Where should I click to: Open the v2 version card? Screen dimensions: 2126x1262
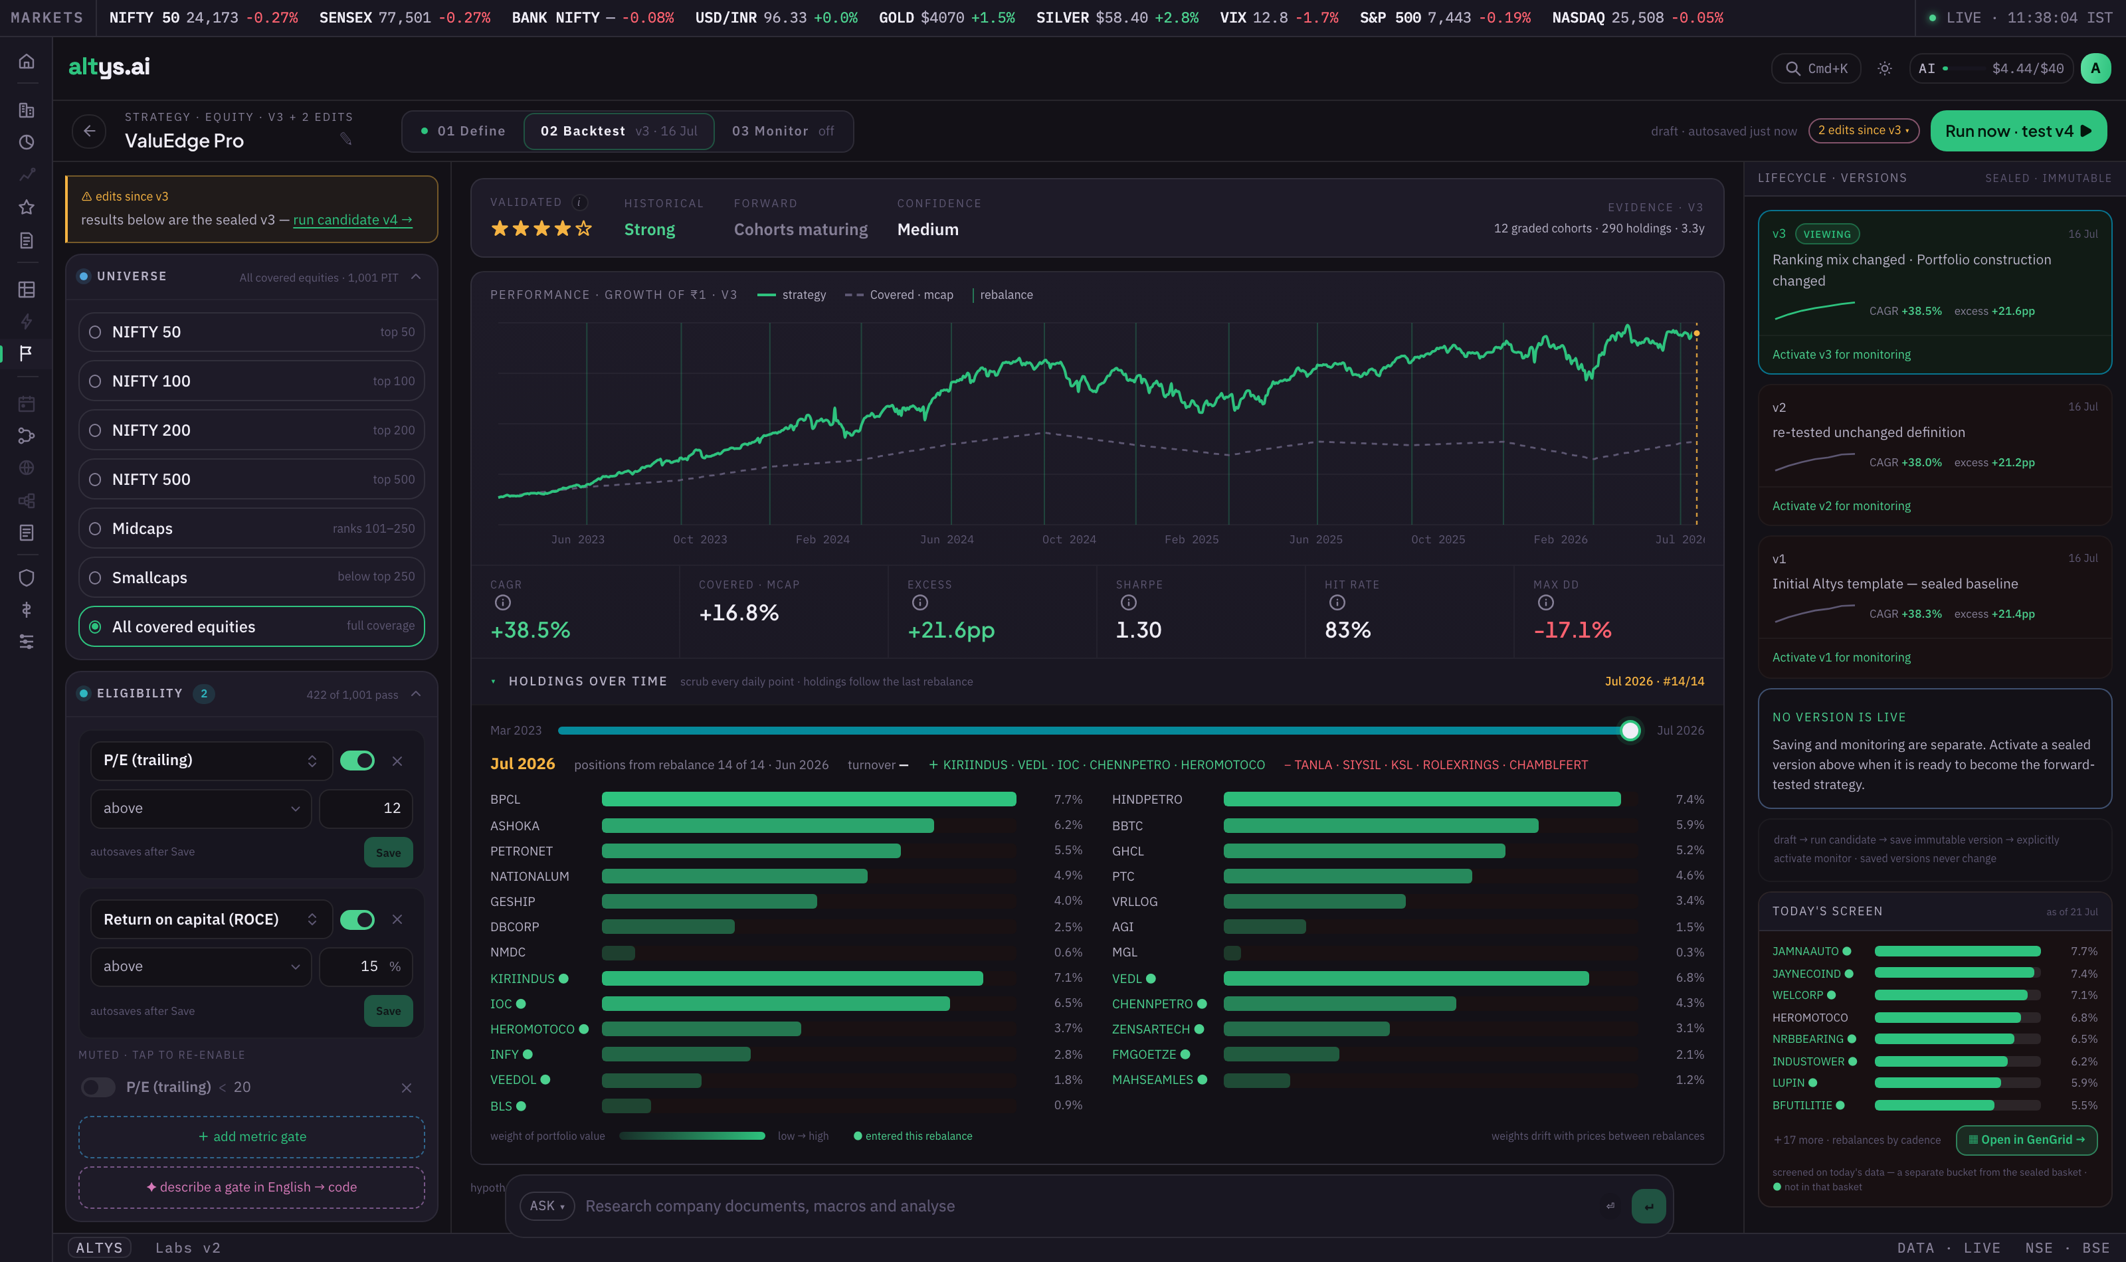coord(1935,455)
